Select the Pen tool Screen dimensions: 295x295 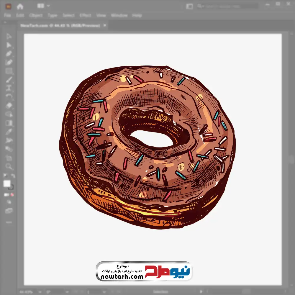click(x=9, y=54)
